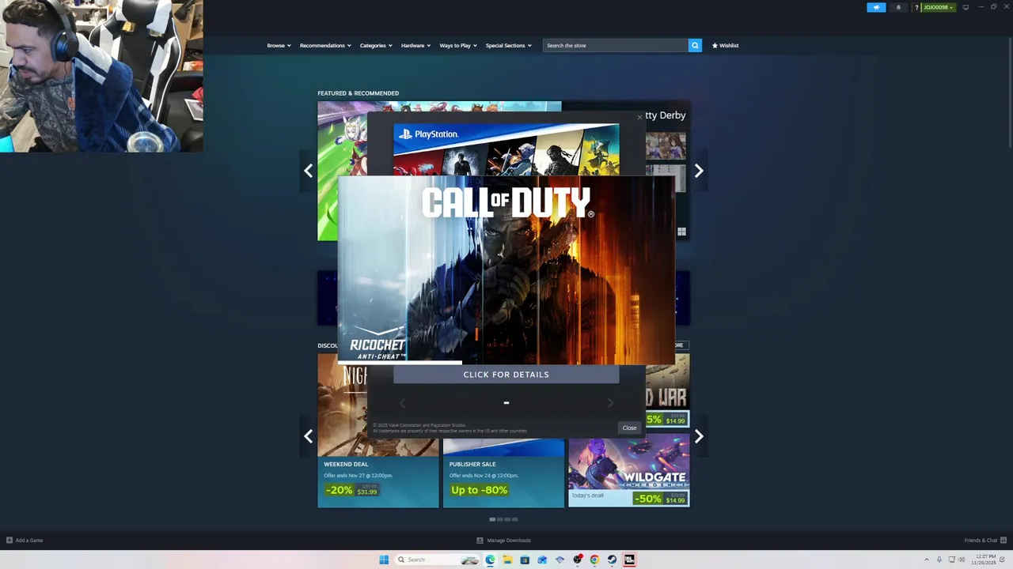Expand the JOJO0098 account dropdown
Image resolution: width=1013 pixels, height=569 pixels.
pos(939,7)
